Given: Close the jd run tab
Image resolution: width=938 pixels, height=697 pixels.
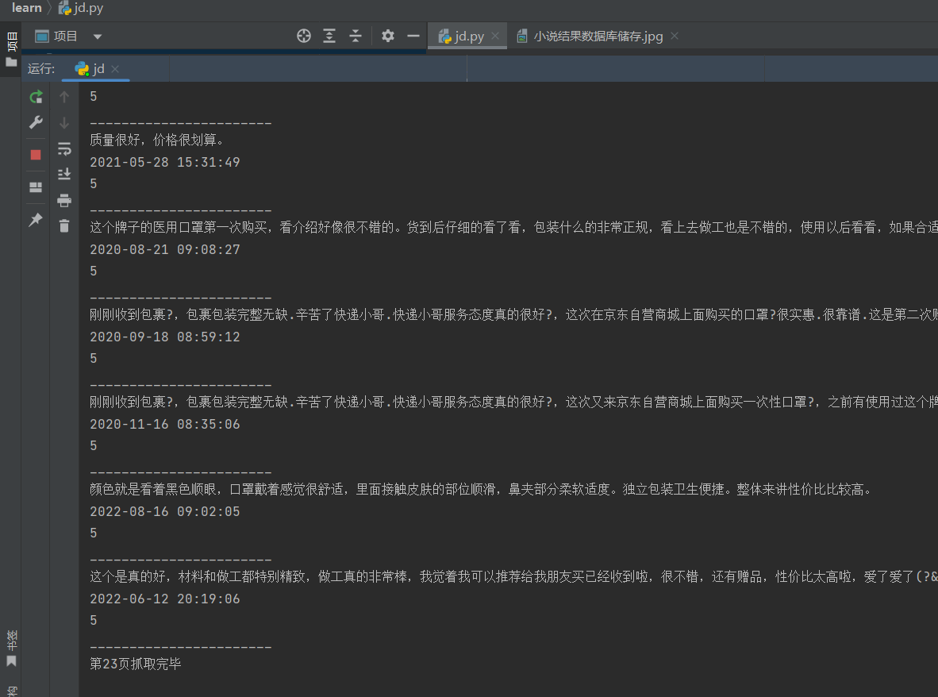Looking at the screenshot, I should pos(115,69).
